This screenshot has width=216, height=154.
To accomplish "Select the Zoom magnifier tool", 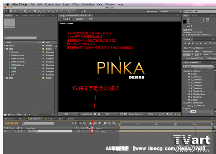I will point(15,11).
